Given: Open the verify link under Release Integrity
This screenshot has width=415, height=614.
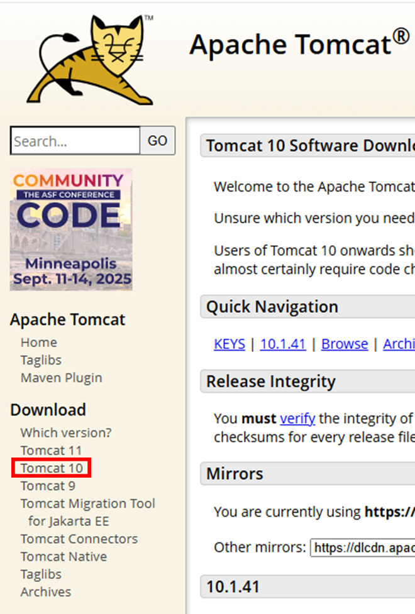Looking at the screenshot, I should point(297,419).
